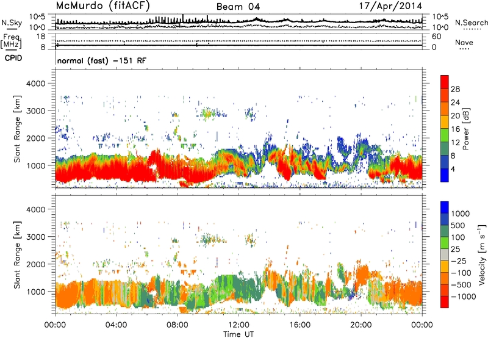Click the '20:00' time axis tick label
The width and height of the screenshot is (488, 338).
tap(361, 325)
